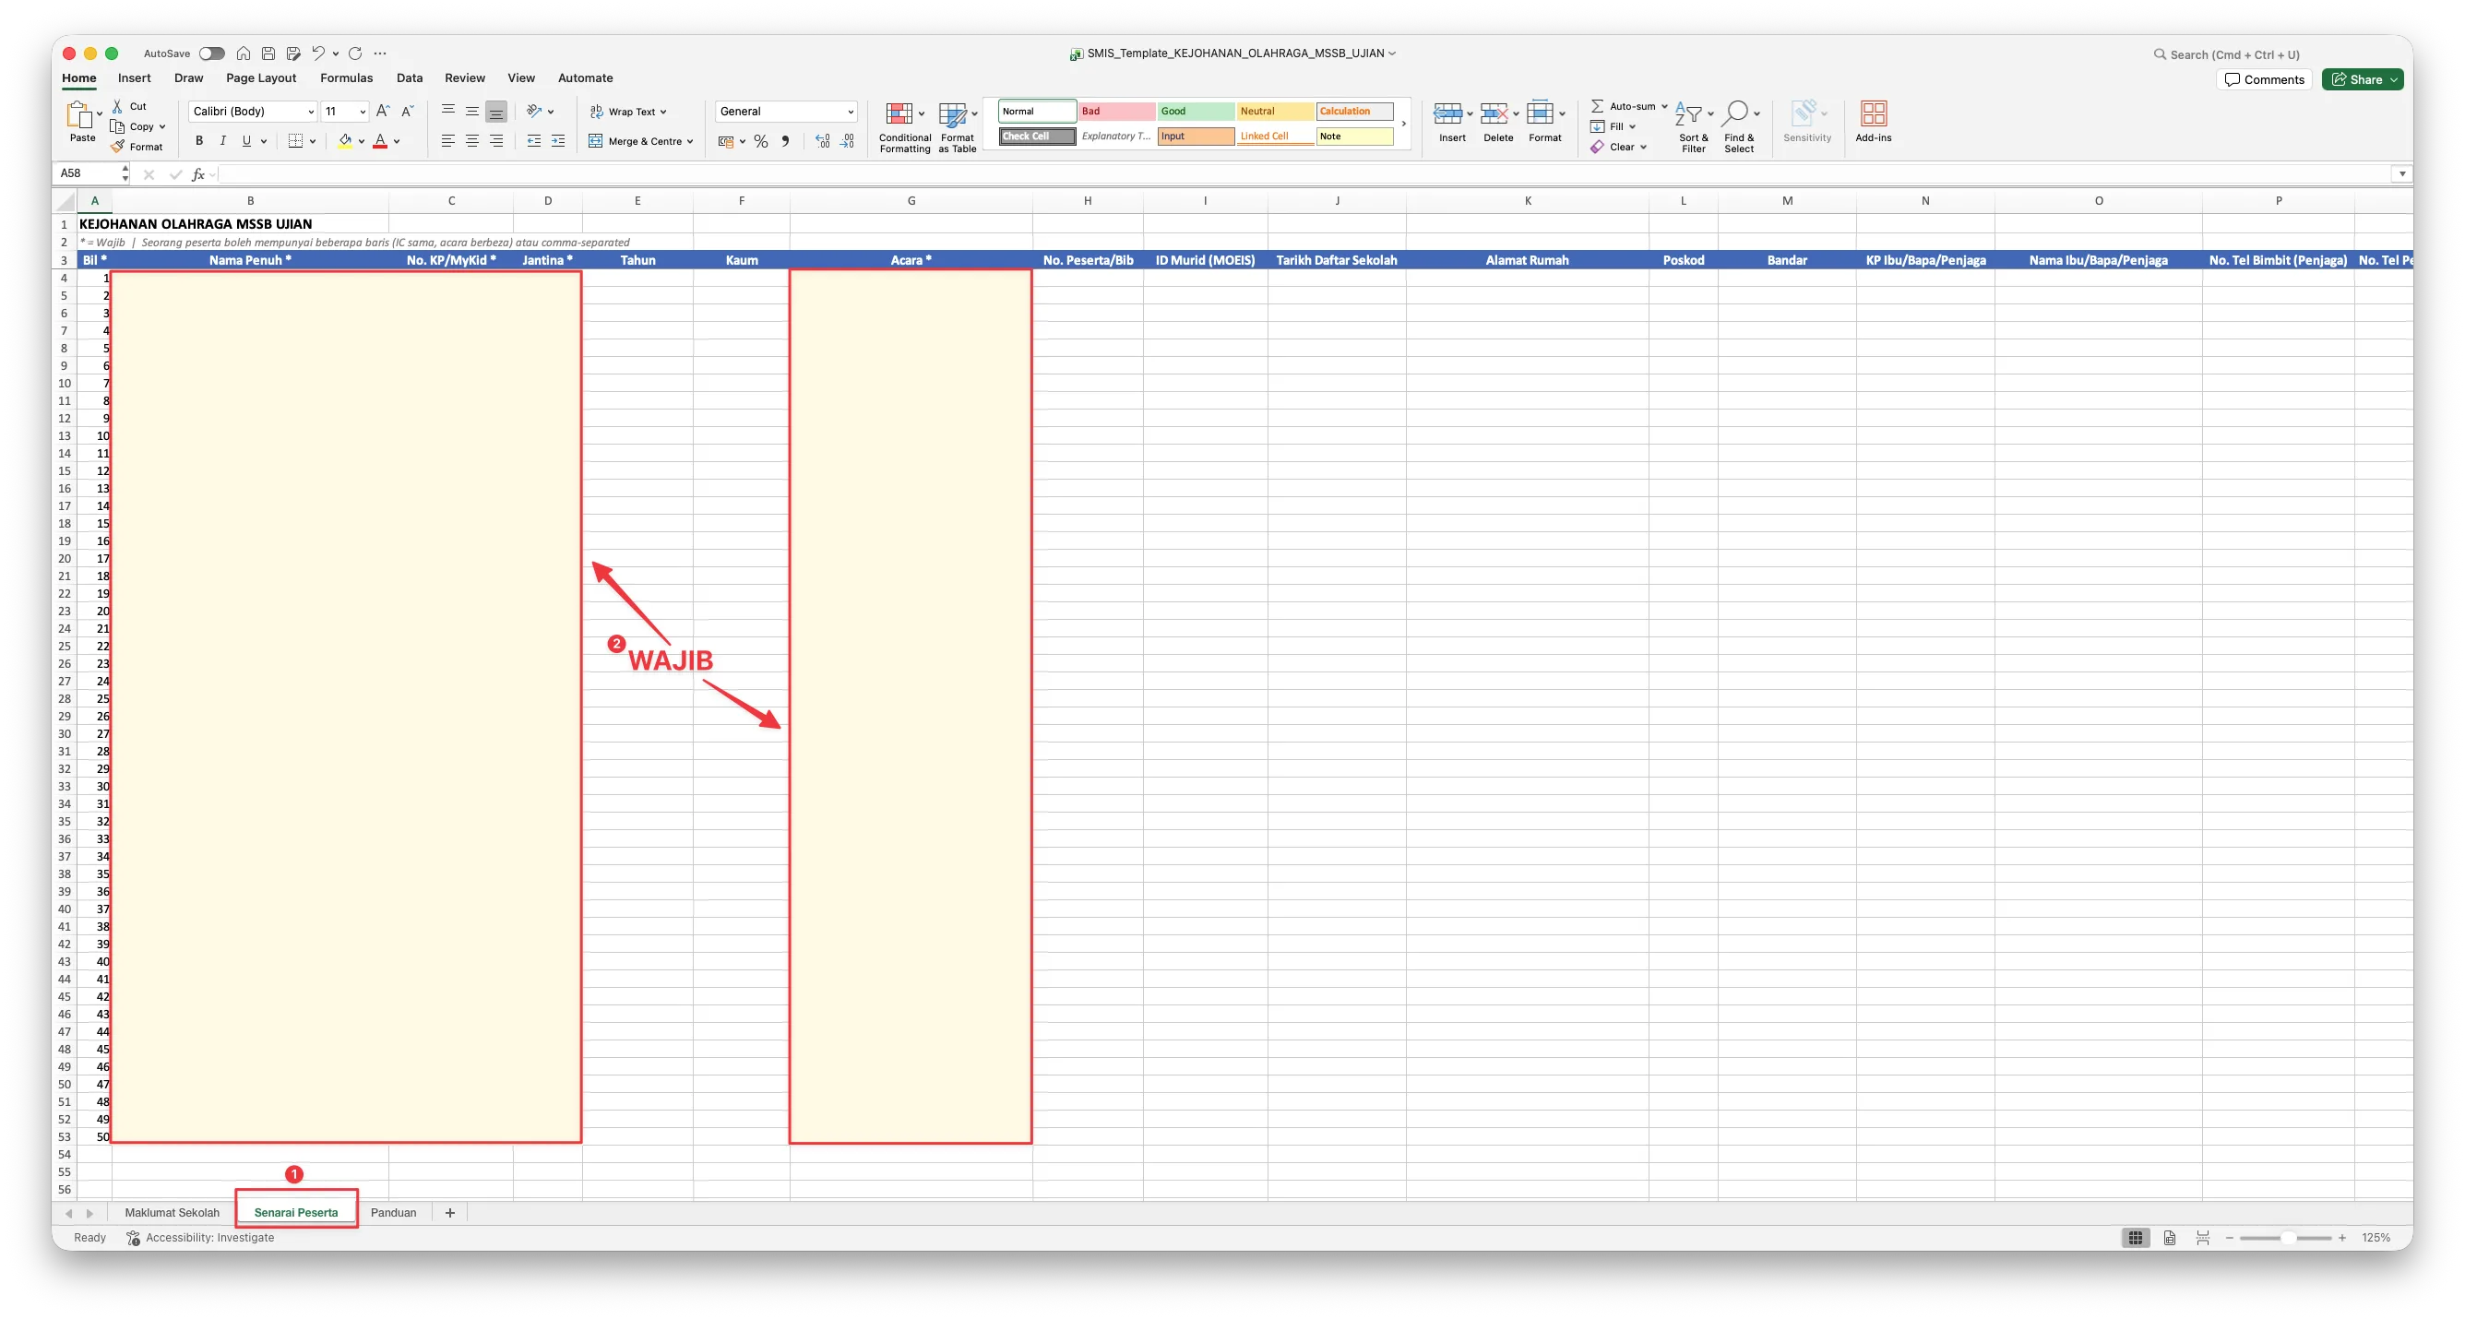The width and height of the screenshot is (2465, 1319).
Task: Open Sort & Filter
Action: click(1693, 127)
